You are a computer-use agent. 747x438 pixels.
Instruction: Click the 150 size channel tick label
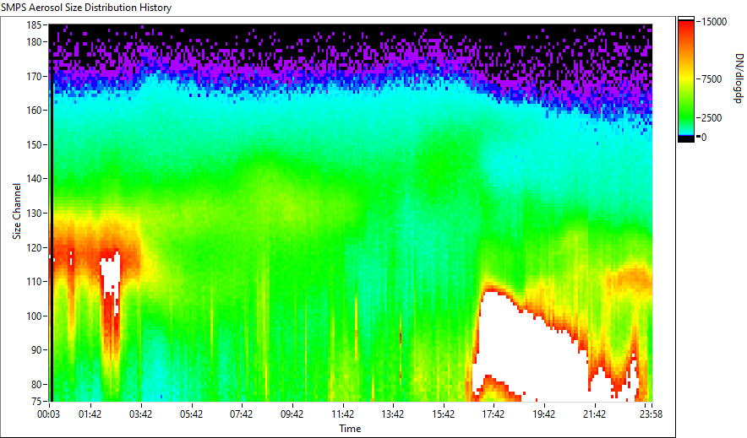pyautogui.click(x=35, y=144)
